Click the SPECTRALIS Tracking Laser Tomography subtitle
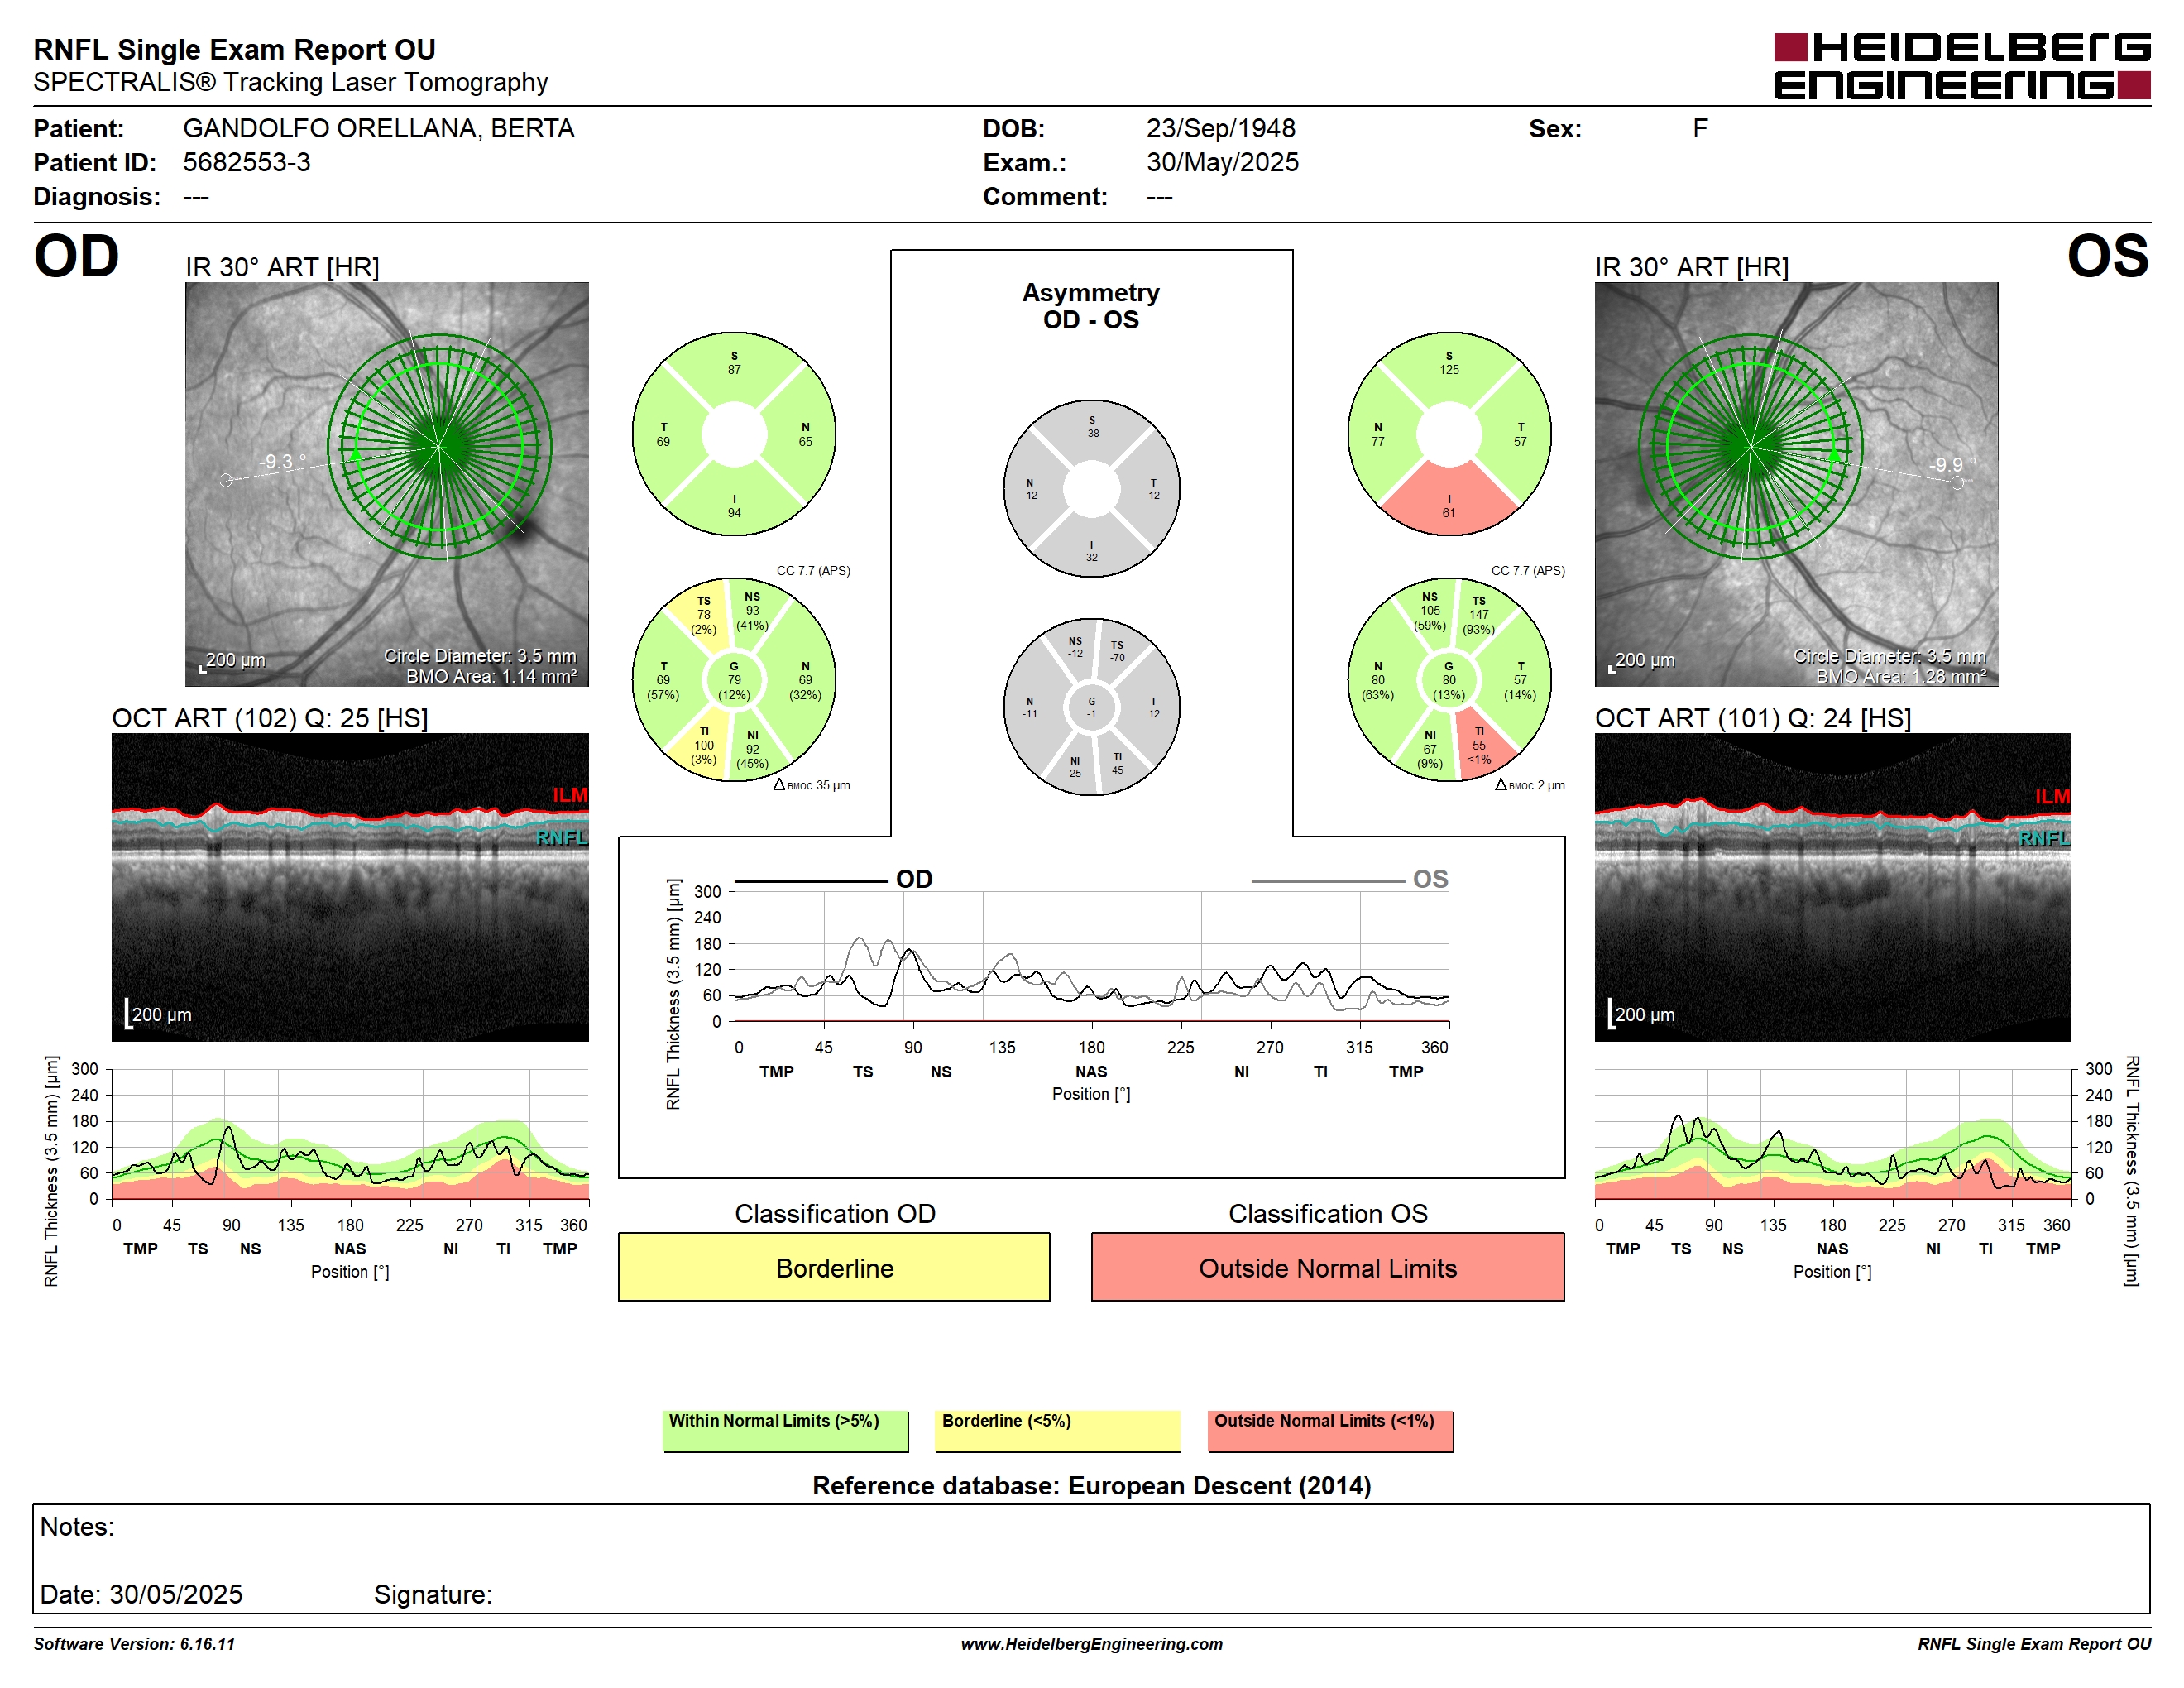Screen dimensions: 2184x1688 pos(291,82)
